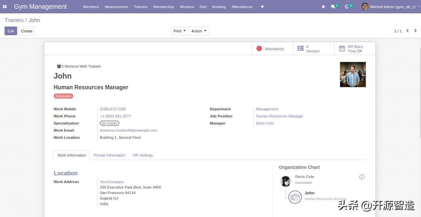This screenshot has height=217, width=421.
Task: Open the Doris Cole manager link
Action: [x=265, y=123]
